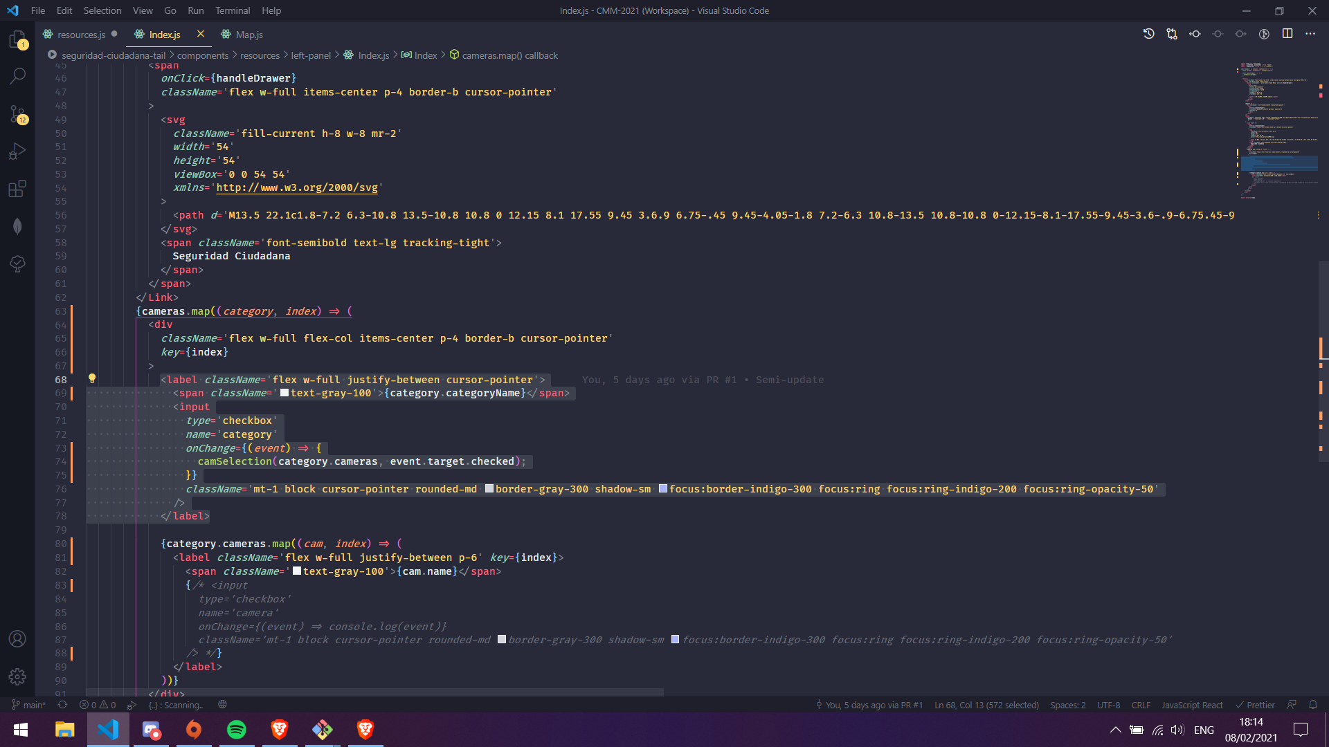The height and width of the screenshot is (747, 1329).
Task: Follow the http://www.w3.org/2000/svg link
Action: point(297,187)
